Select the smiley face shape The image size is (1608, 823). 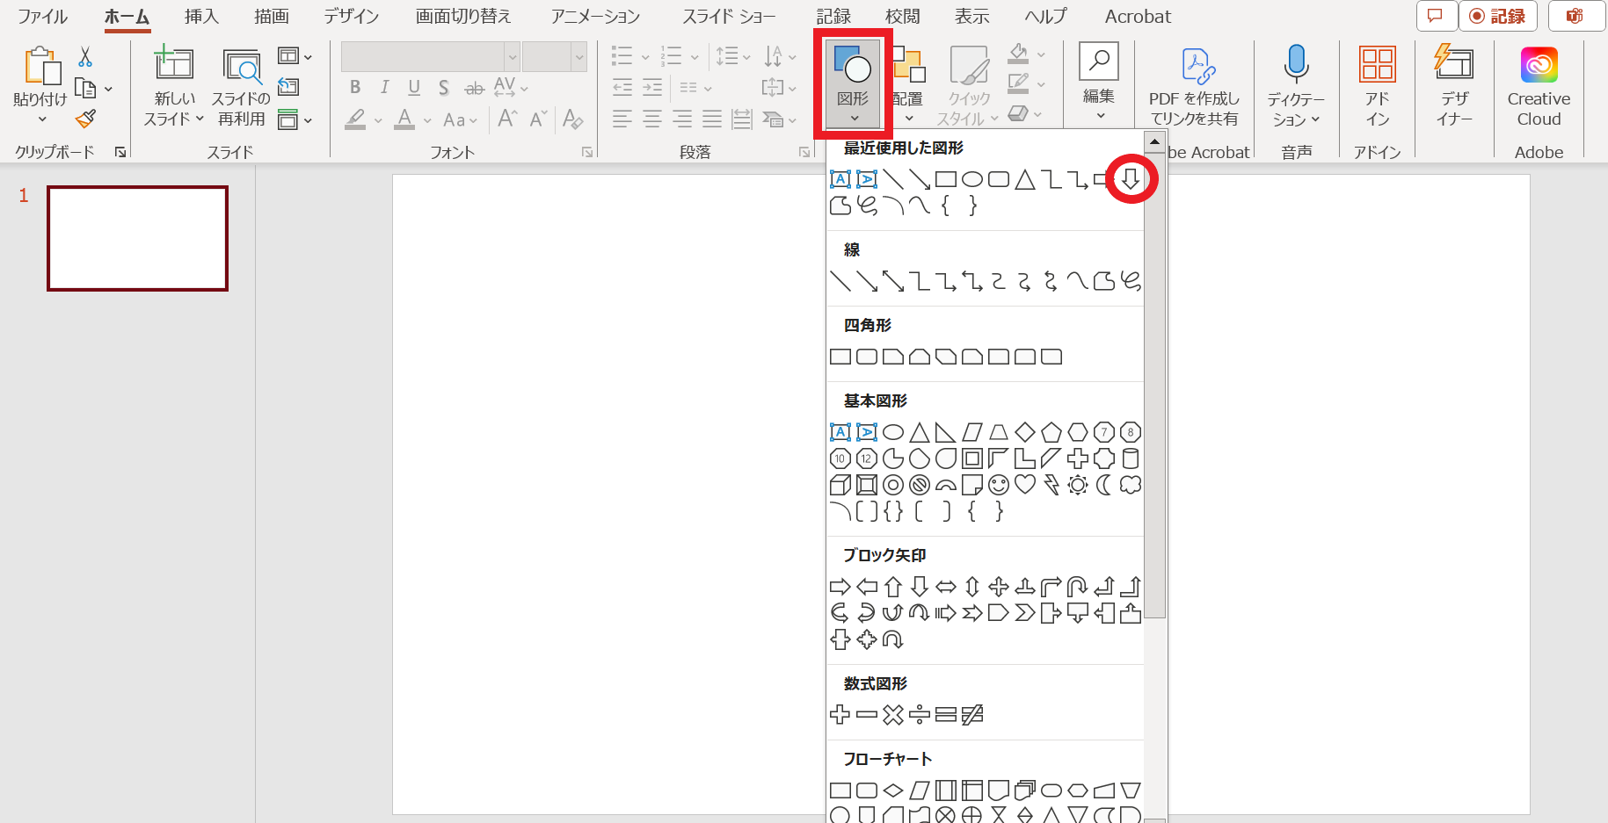(x=999, y=484)
